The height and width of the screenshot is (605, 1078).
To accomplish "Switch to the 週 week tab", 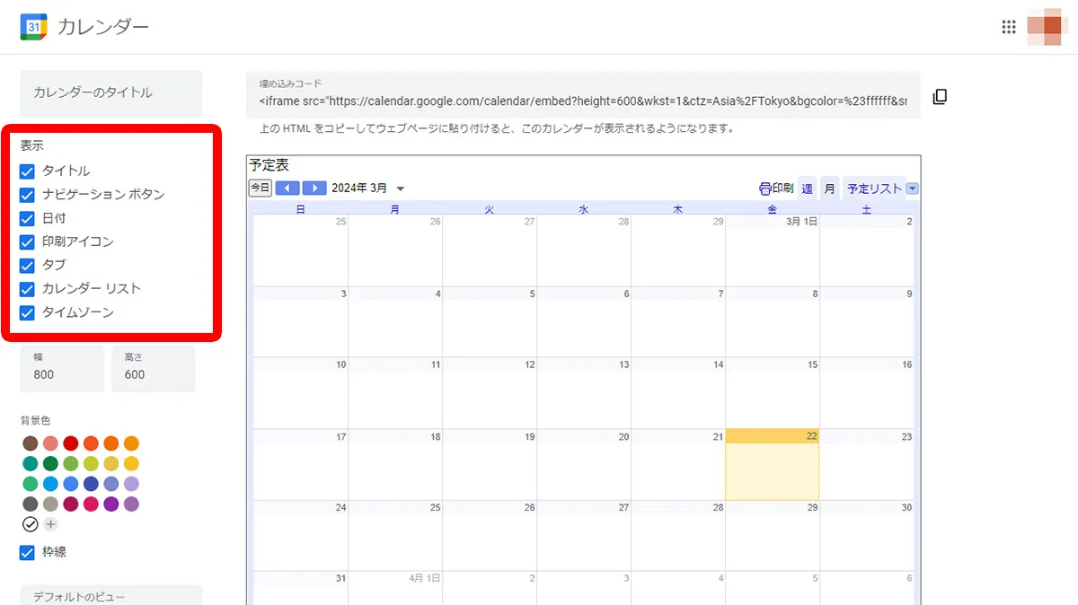I will pos(807,189).
